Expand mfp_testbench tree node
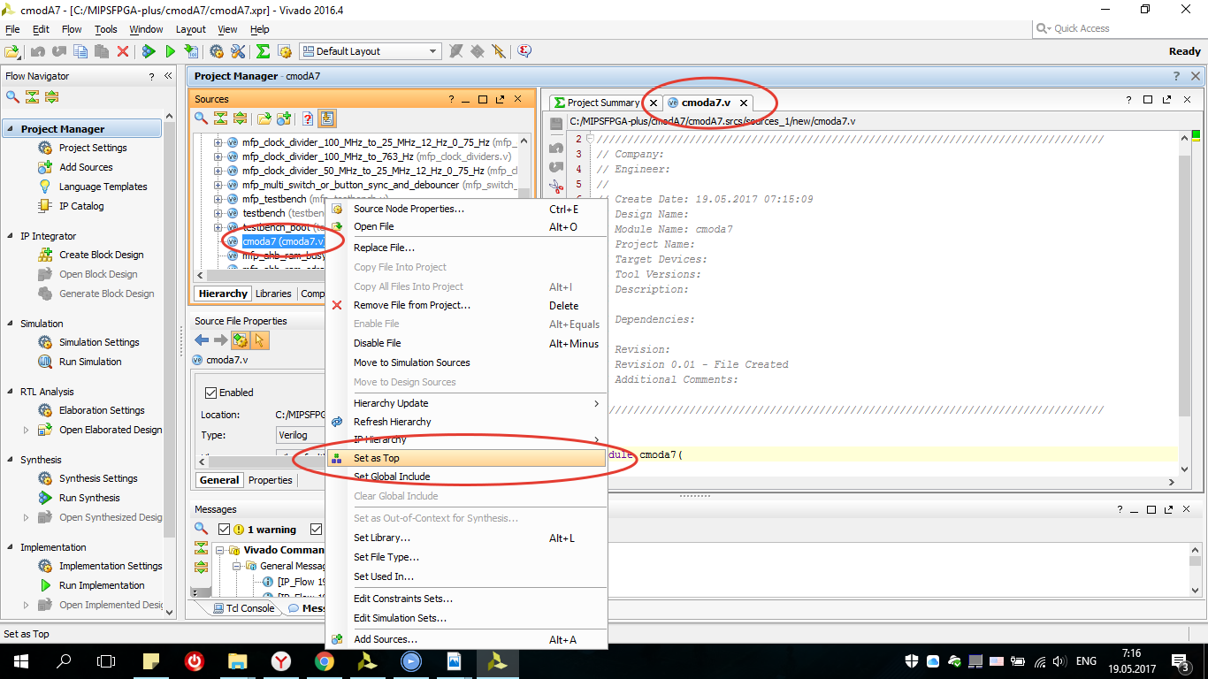The image size is (1208, 679). pos(218,199)
